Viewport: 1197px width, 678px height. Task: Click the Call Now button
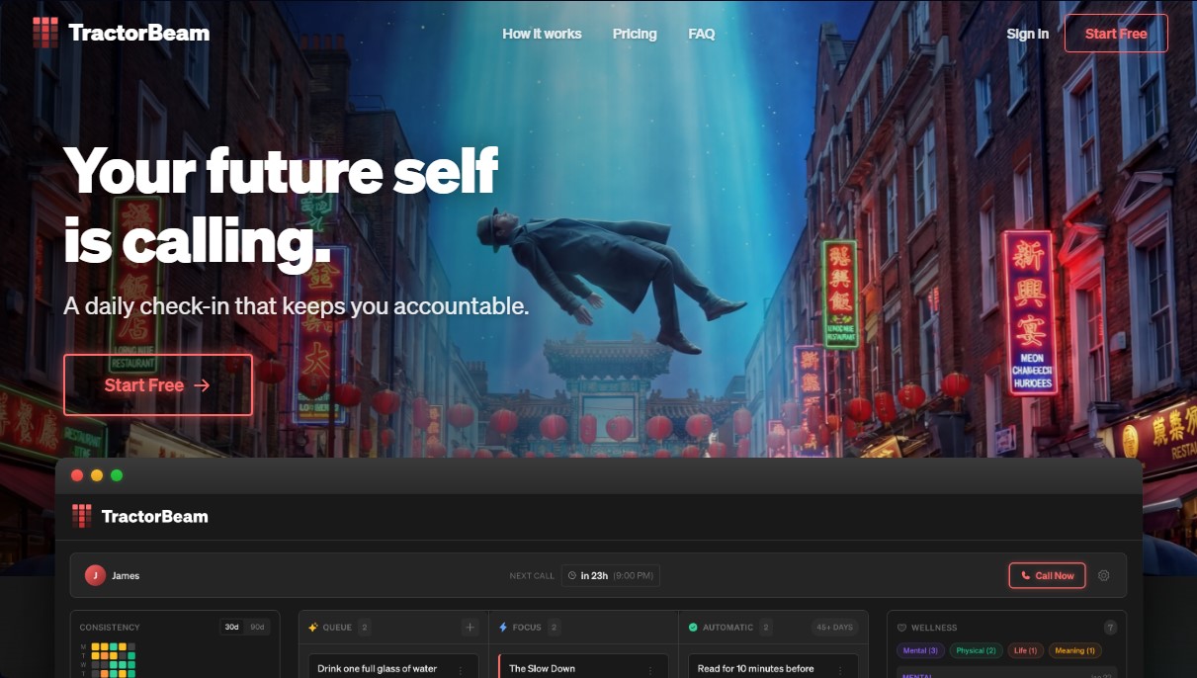tap(1047, 575)
